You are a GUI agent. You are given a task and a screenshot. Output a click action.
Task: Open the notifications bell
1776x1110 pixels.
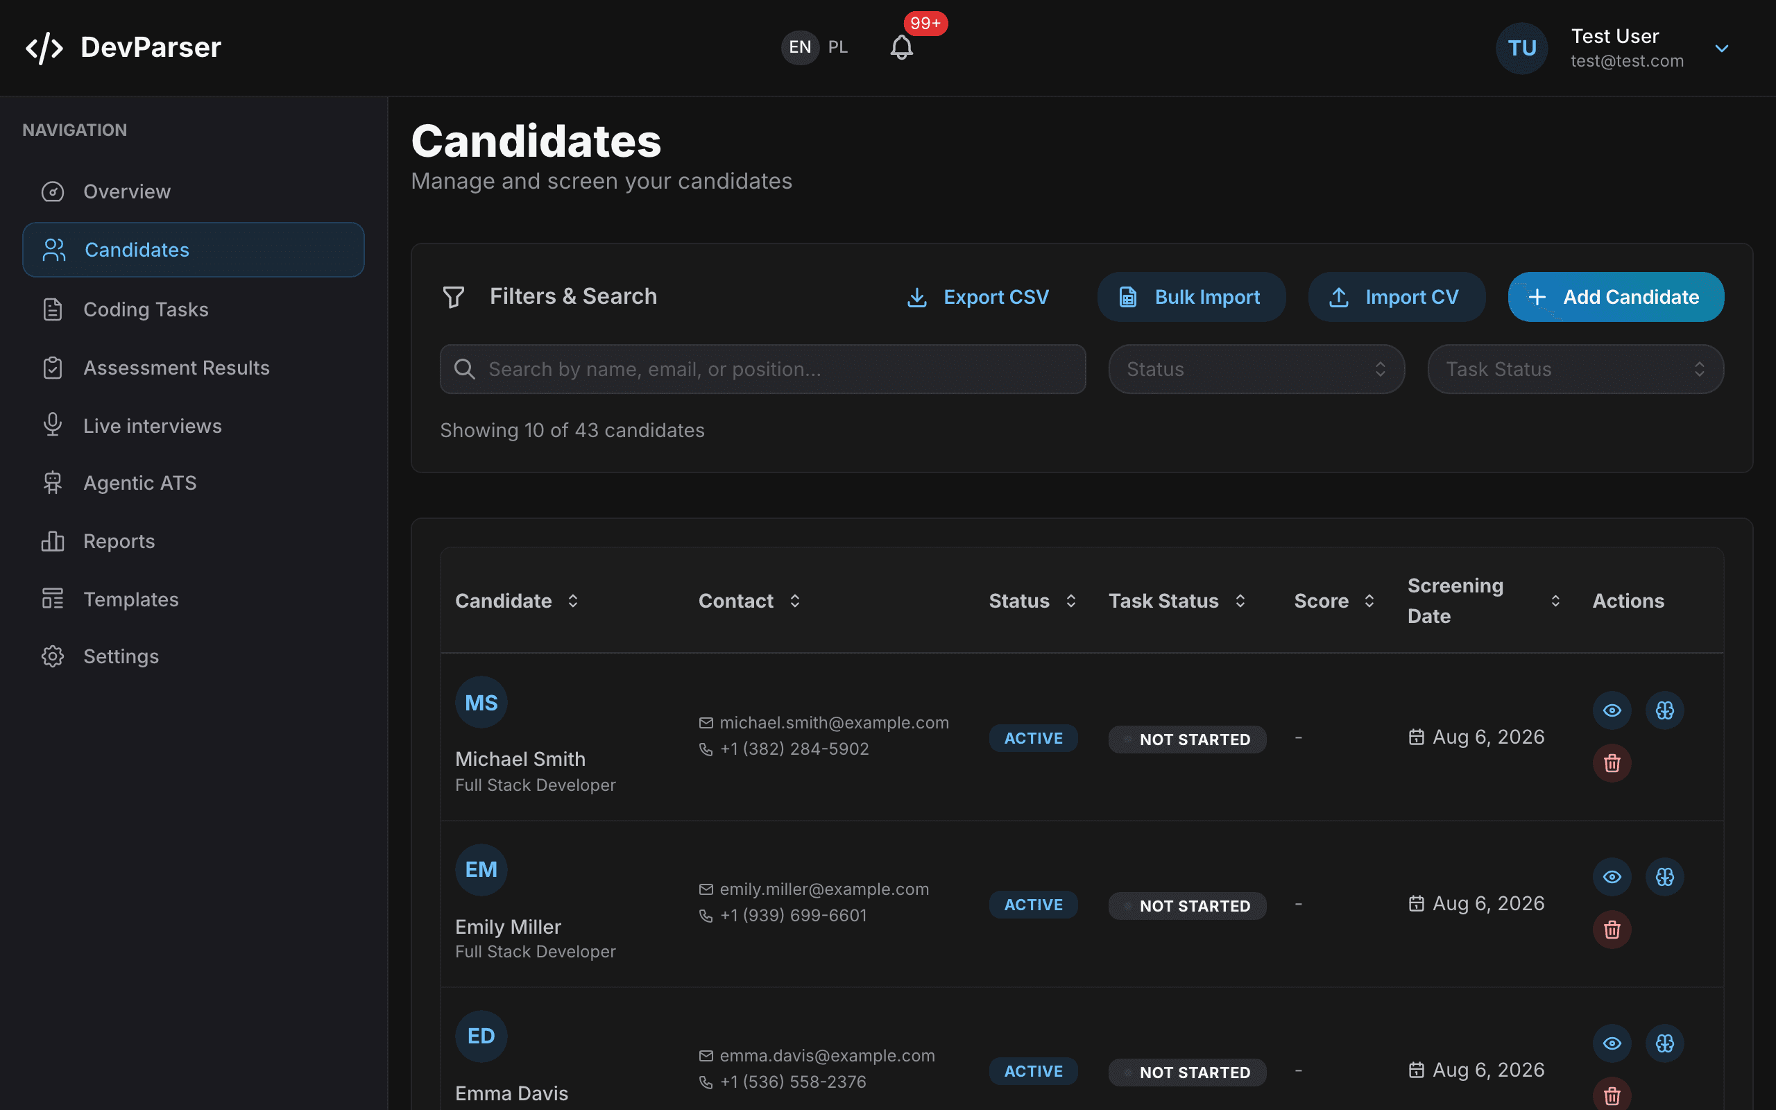pyautogui.click(x=901, y=48)
